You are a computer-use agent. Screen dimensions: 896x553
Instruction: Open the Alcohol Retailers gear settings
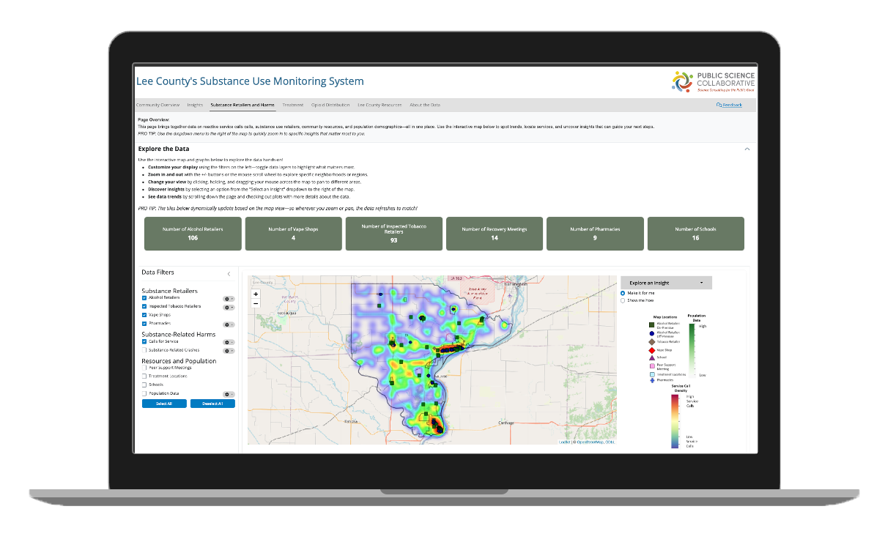(x=228, y=299)
